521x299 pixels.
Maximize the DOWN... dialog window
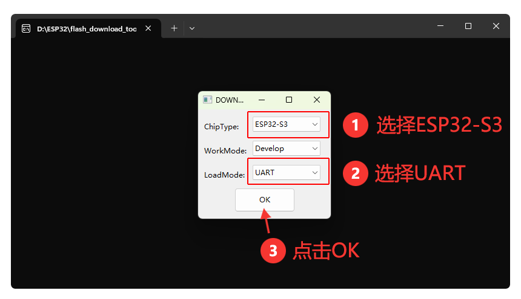tap(289, 100)
